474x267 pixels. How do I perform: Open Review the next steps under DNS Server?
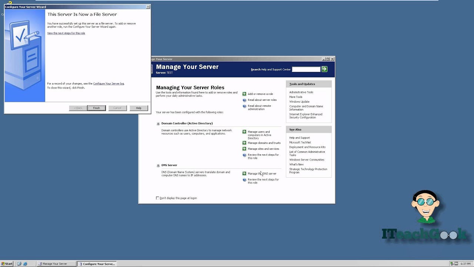pyautogui.click(x=263, y=181)
